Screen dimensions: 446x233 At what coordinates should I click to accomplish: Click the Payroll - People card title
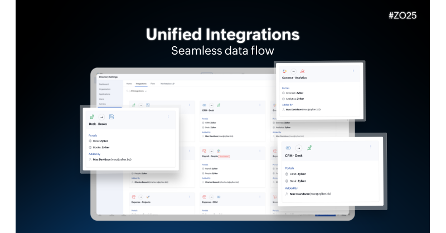(210, 157)
